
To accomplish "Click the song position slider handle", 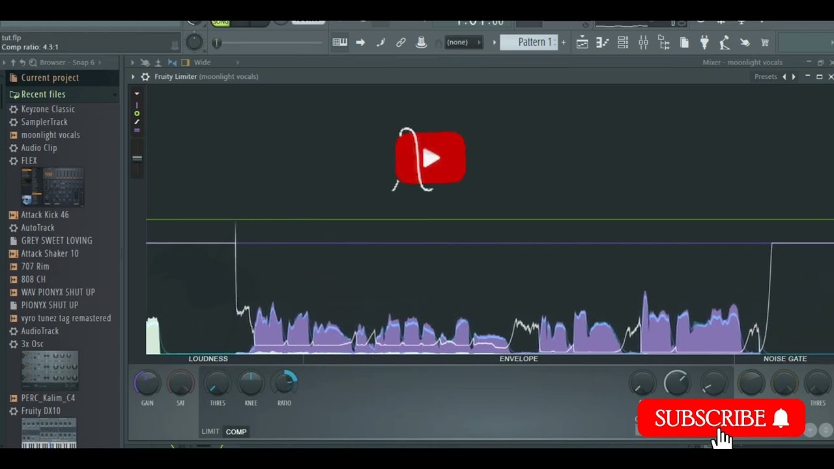I will (x=216, y=43).
